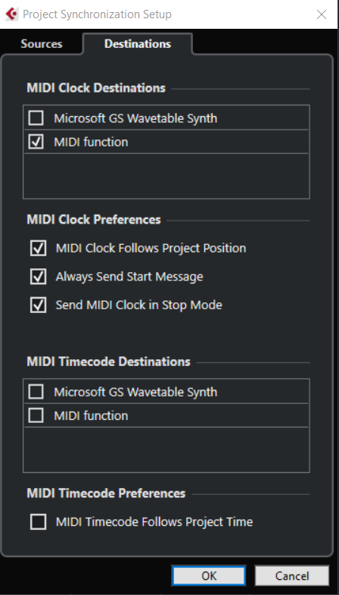
Task: Click empty space in MIDI Clock Destinations list
Action: [x=166, y=176]
